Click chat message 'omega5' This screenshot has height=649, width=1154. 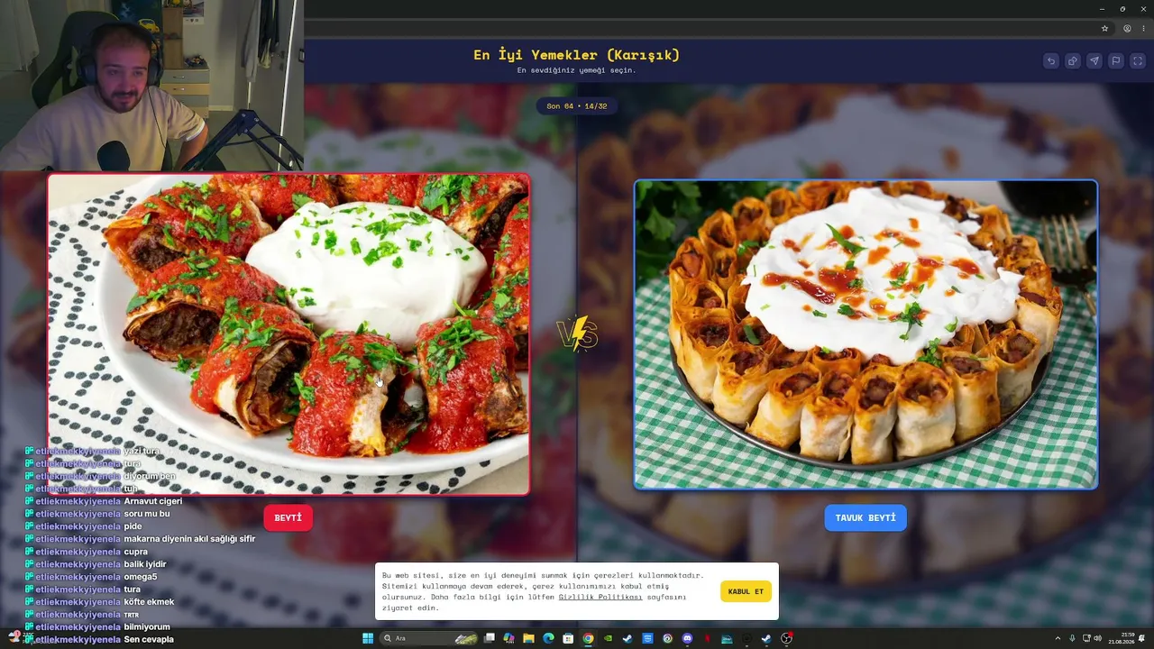pos(141,577)
